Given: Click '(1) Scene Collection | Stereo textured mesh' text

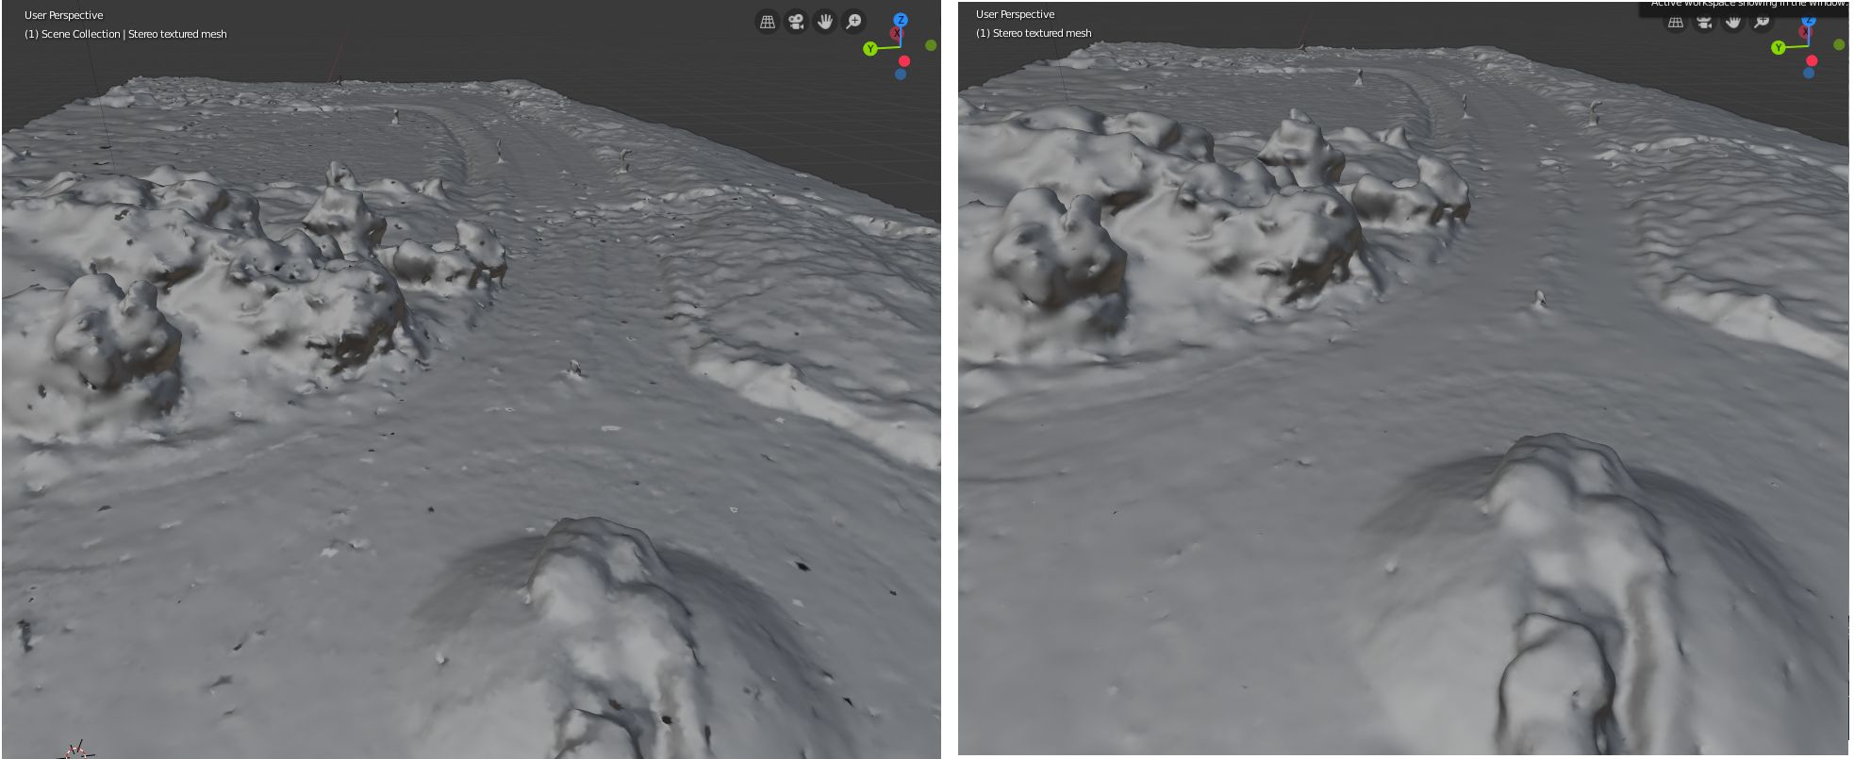Looking at the screenshot, I should [125, 34].
